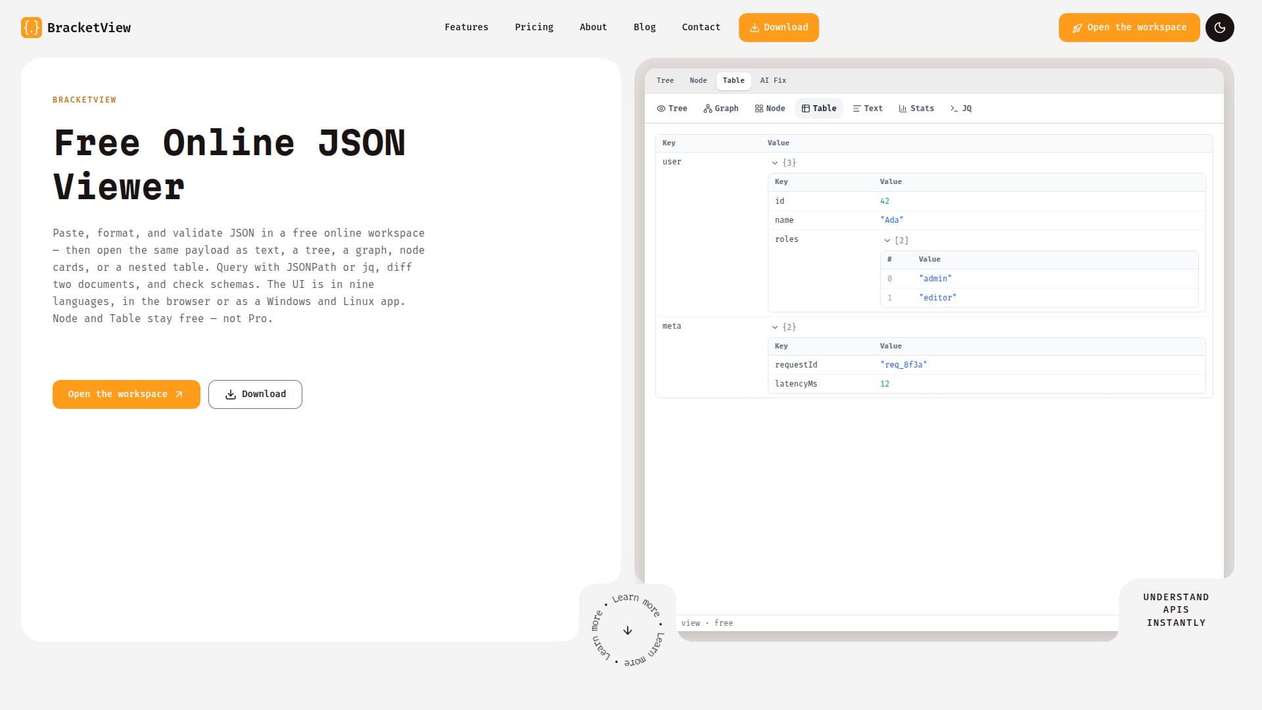Click the rocket icon in header workspace button
Viewport: 1262px width, 710px height.
1077,28
